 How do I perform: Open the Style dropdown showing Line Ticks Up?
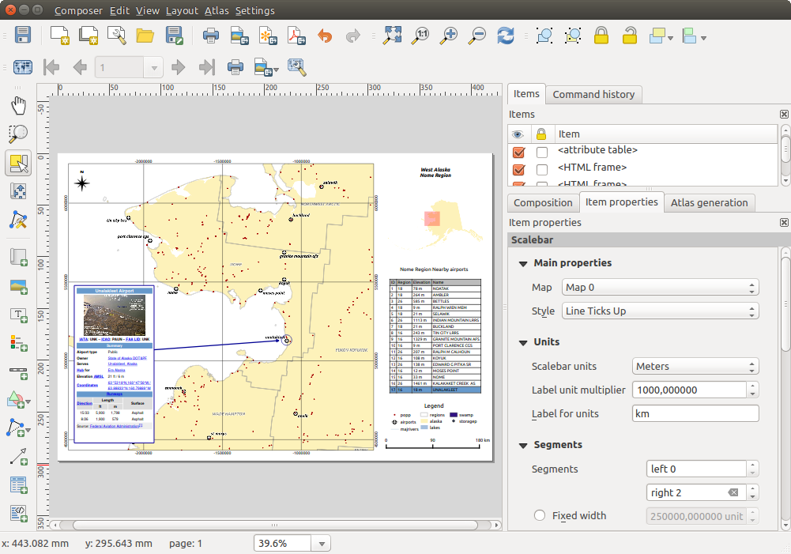click(660, 311)
